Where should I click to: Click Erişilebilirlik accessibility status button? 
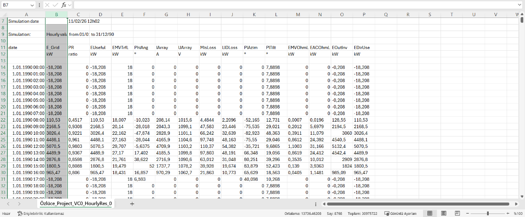tap(40, 213)
